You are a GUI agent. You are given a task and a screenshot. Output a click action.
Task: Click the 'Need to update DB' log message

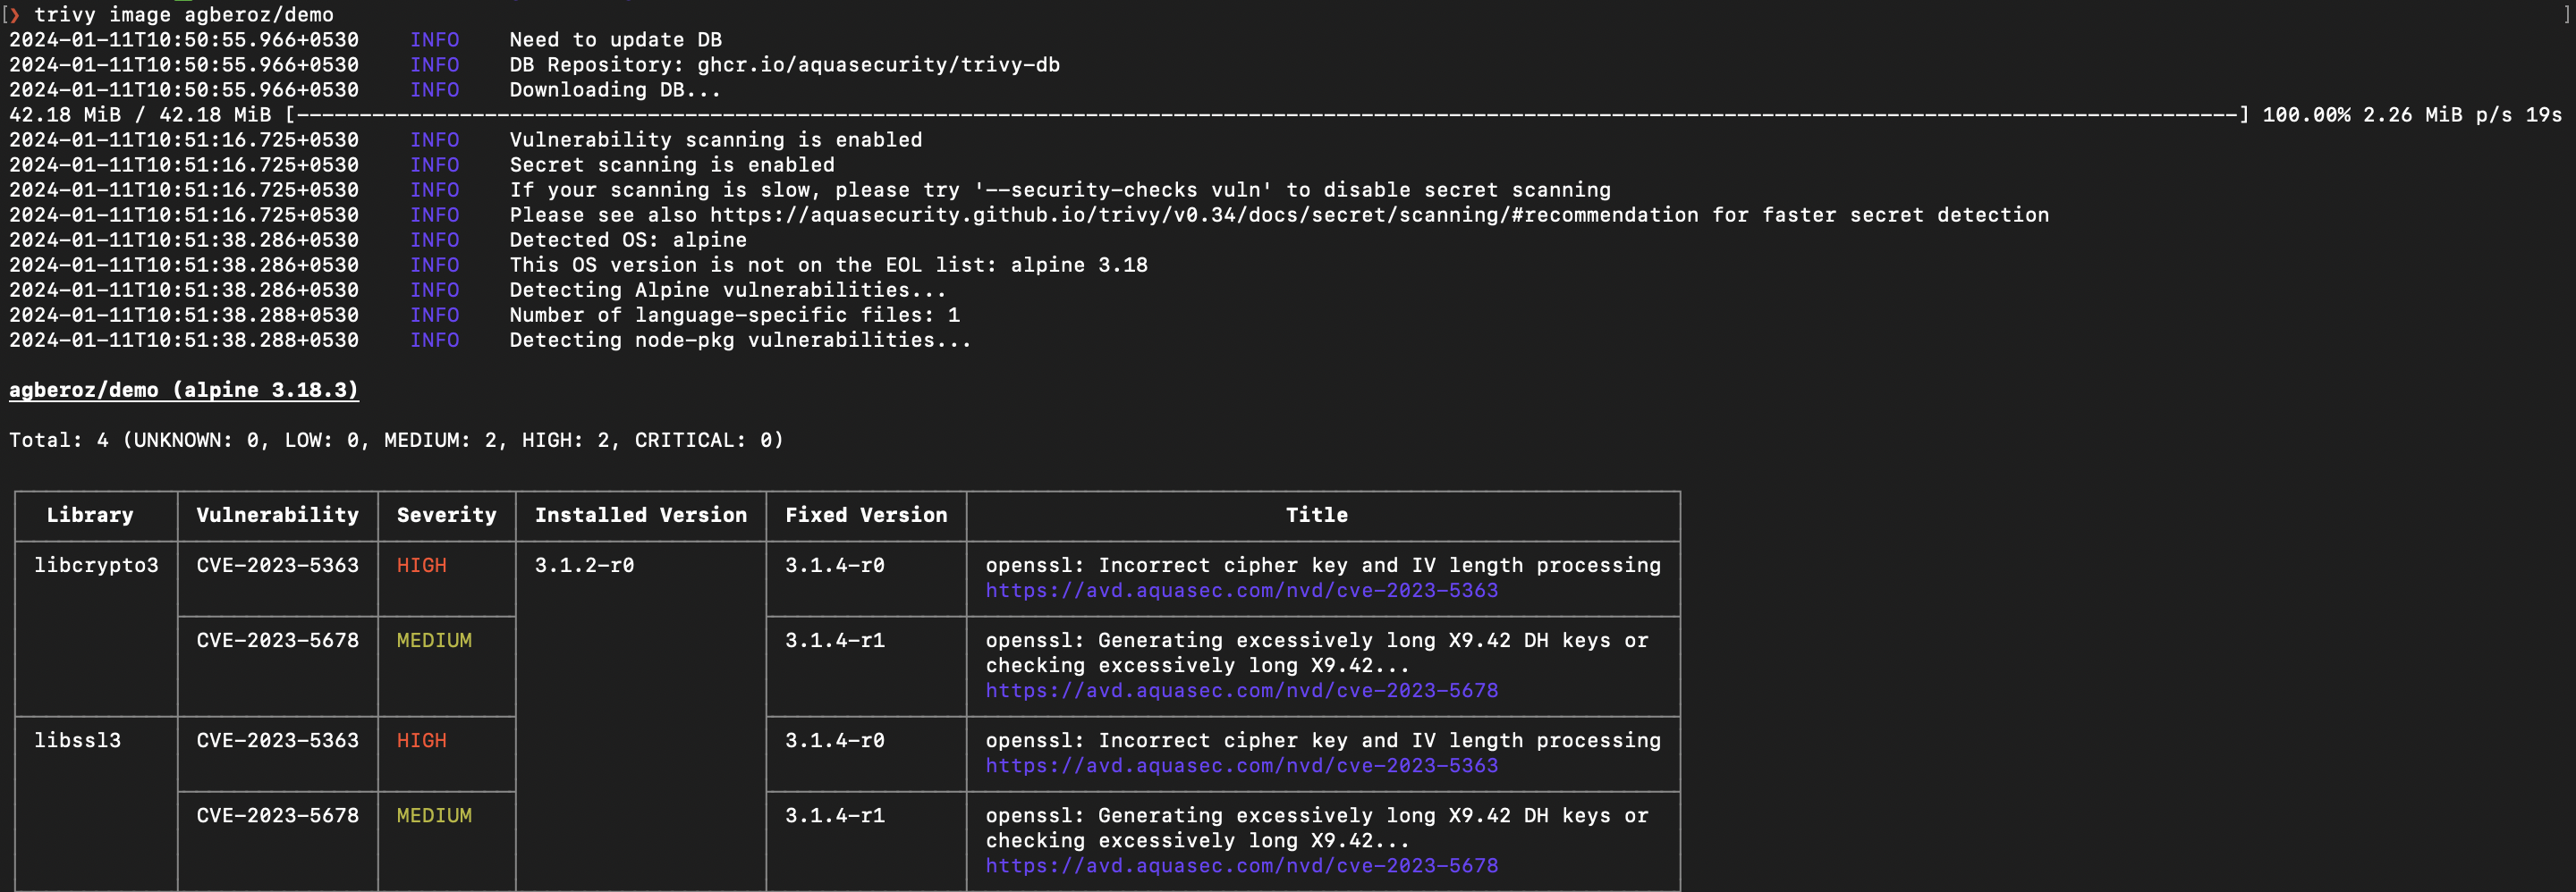click(615, 40)
